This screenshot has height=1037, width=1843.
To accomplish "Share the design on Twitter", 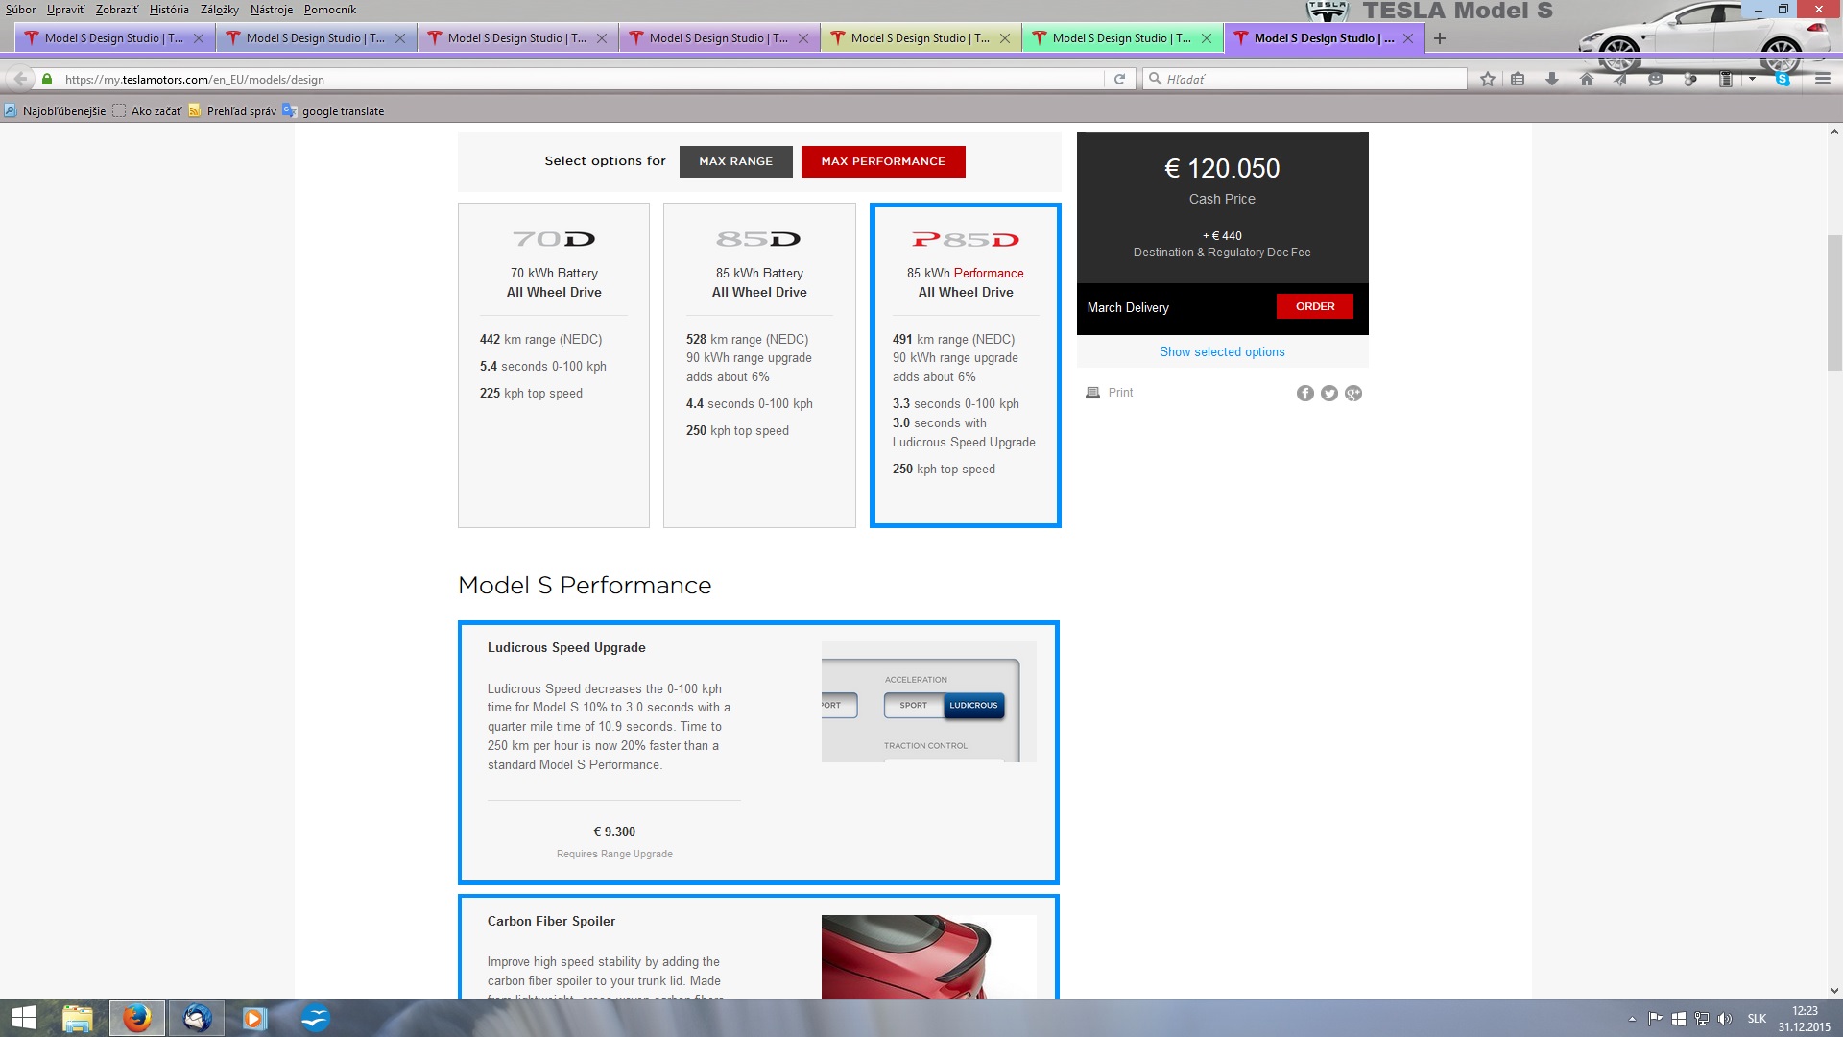I will (1329, 393).
